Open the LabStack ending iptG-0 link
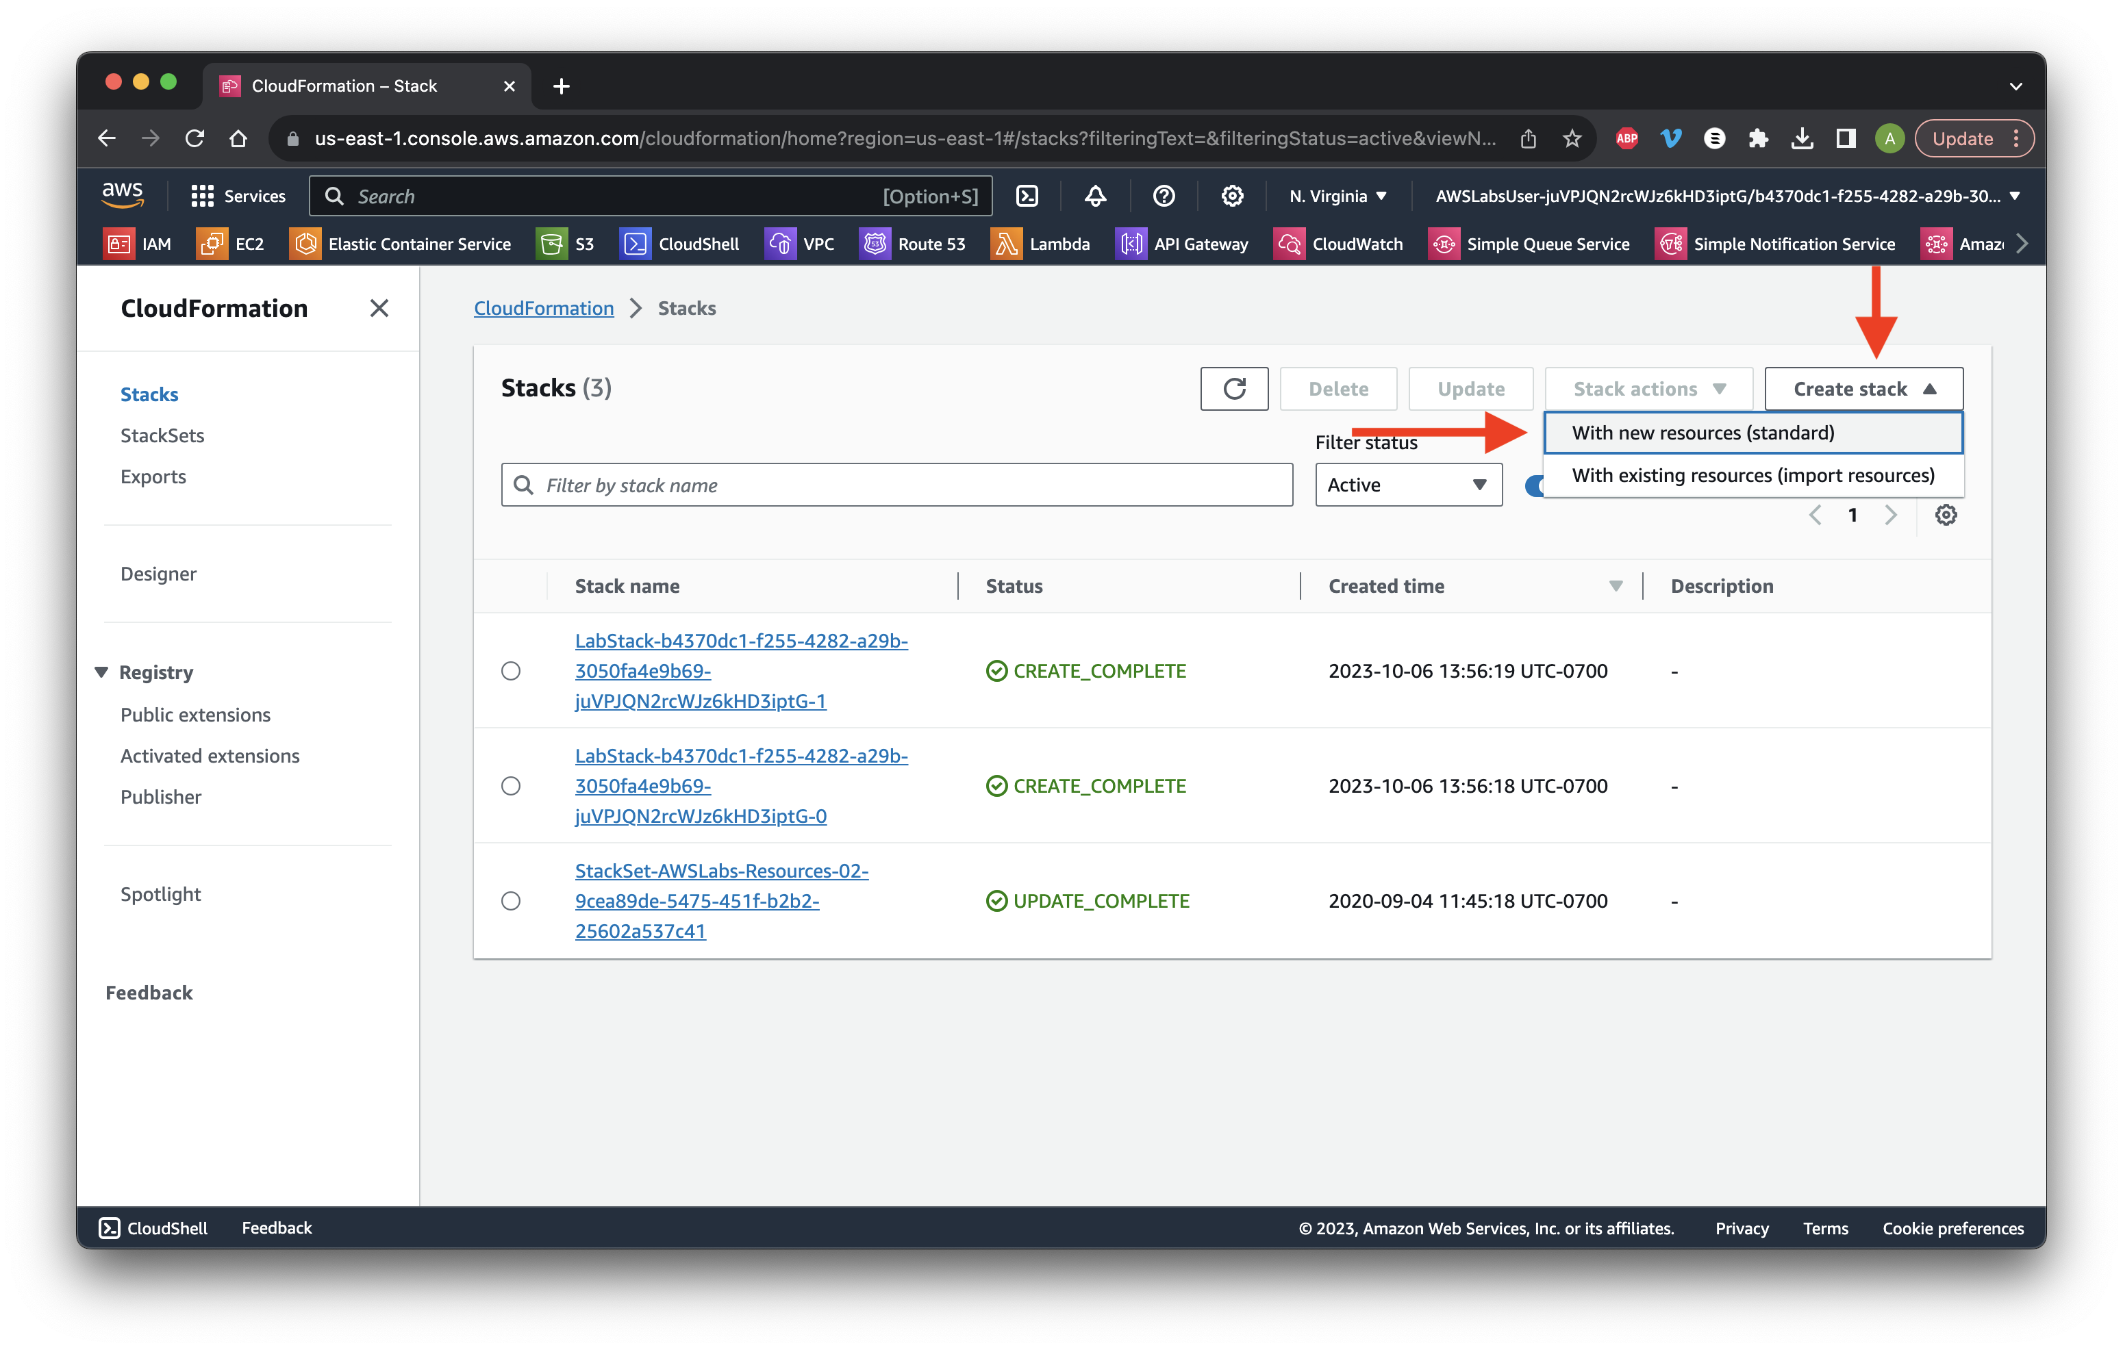Viewport: 2123px width, 1350px height. point(742,786)
